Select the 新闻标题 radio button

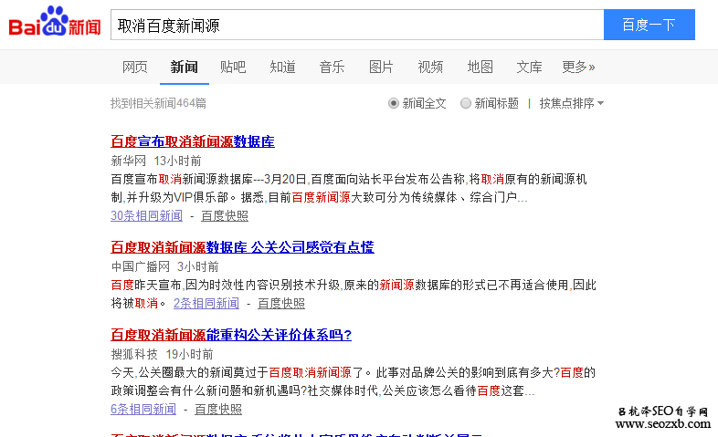[x=466, y=103]
